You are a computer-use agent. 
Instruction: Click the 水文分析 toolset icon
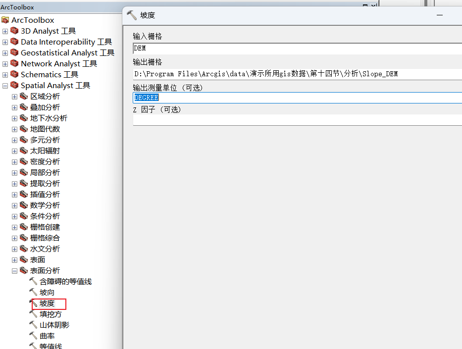click(x=24, y=249)
